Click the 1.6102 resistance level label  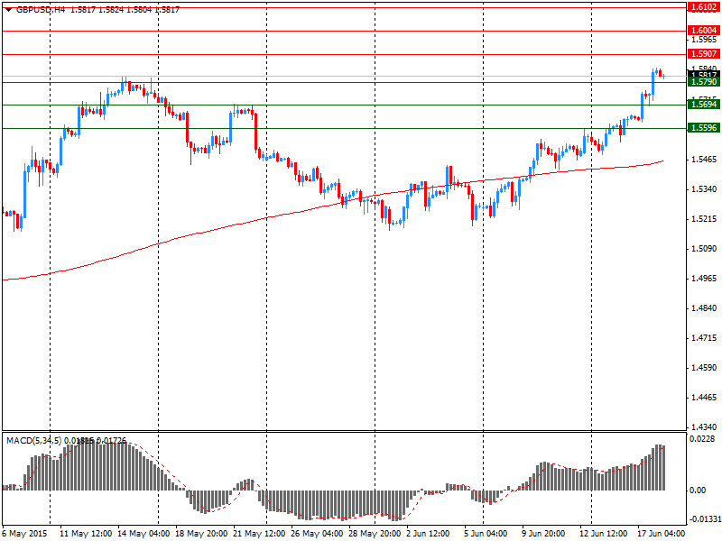click(x=704, y=7)
